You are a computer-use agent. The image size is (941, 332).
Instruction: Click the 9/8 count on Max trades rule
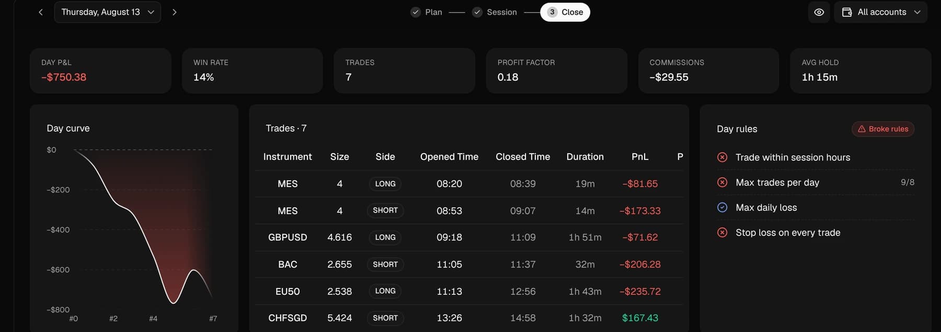pyautogui.click(x=908, y=182)
